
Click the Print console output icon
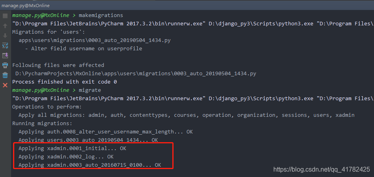coord(5,65)
